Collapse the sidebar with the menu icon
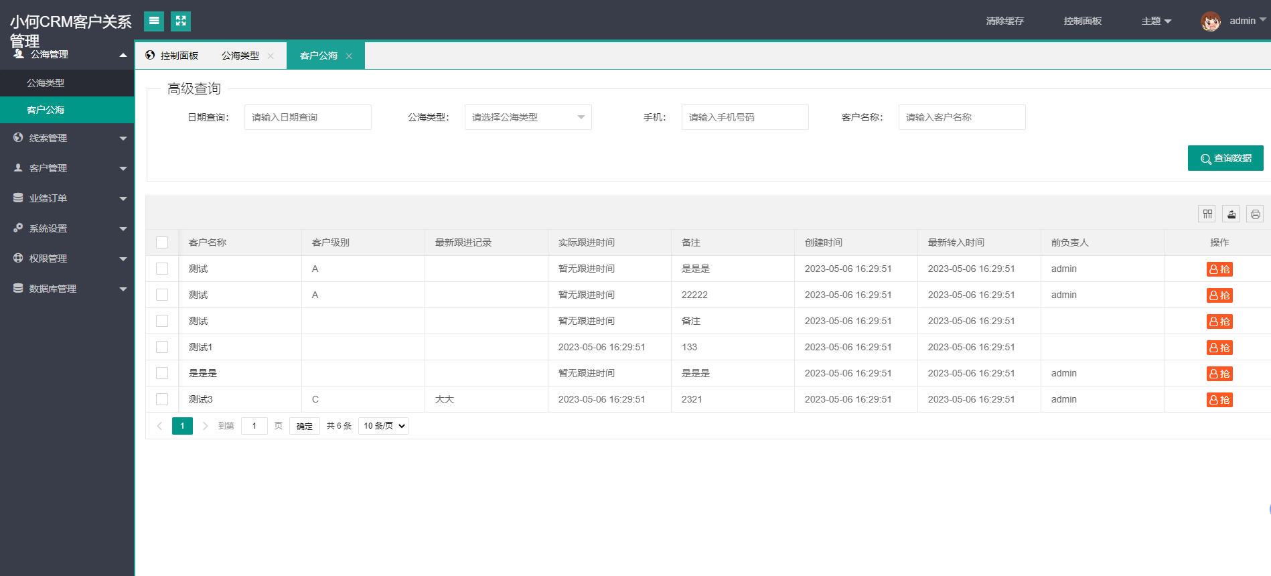 pos(154,21)
